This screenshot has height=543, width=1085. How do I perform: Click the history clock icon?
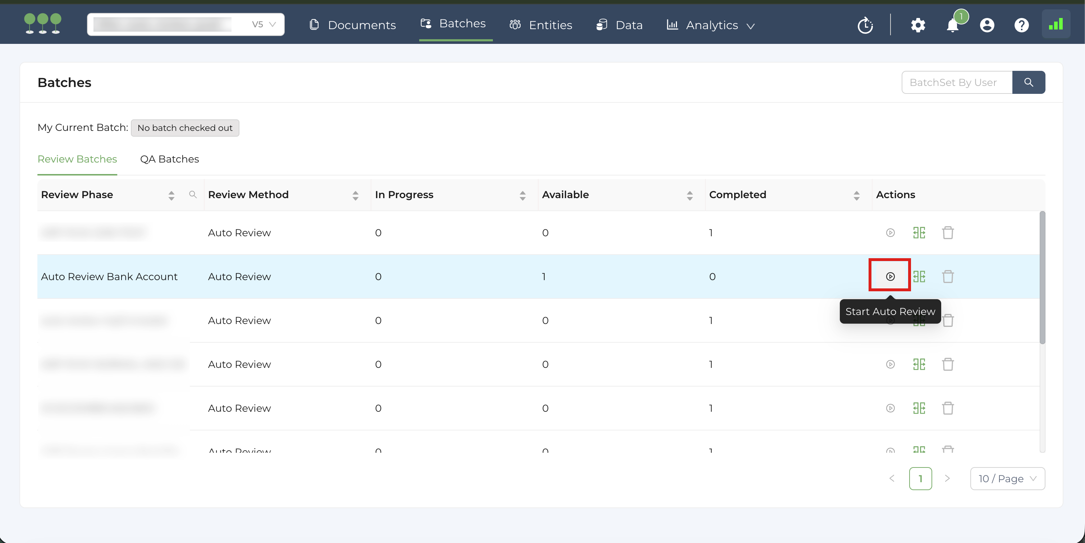[x=865, y=25]
